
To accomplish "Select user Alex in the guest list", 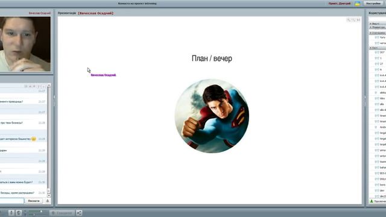I will pos(382,98).
